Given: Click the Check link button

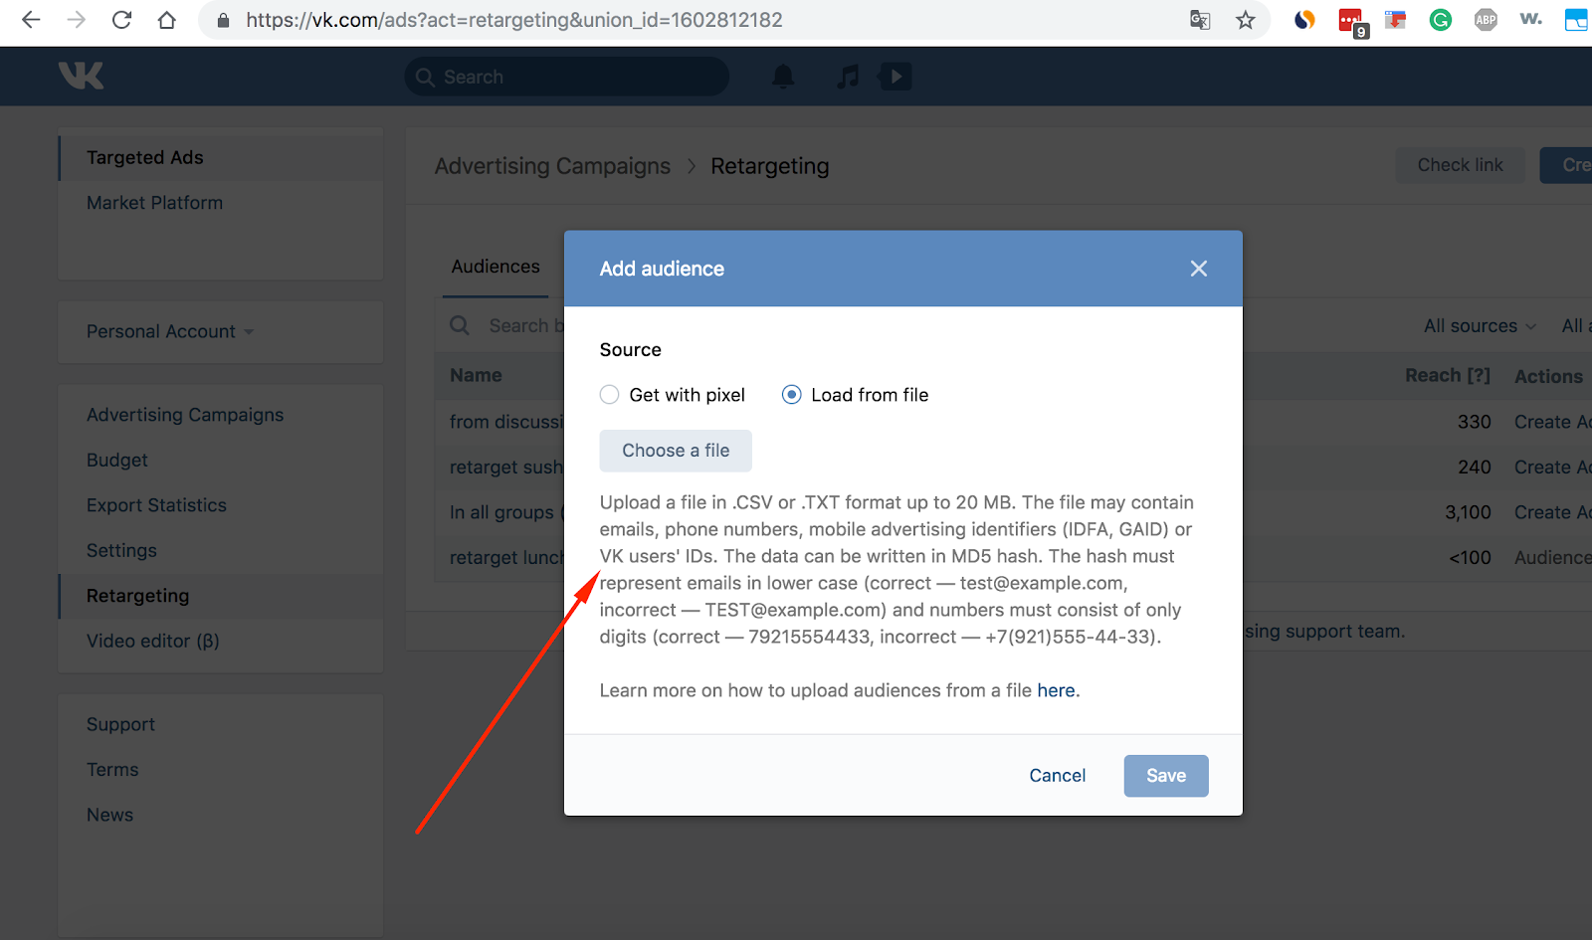Looking at the screenshot, I should tap(1460, 165).
